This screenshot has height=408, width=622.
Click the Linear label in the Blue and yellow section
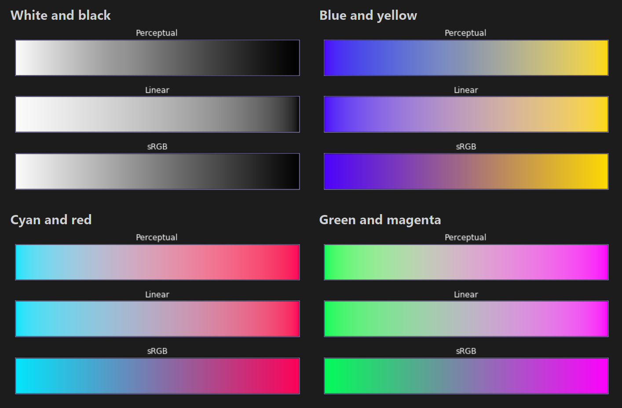point(465,90)
